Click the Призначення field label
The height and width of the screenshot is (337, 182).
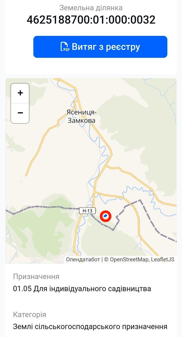tap(36, 277)
